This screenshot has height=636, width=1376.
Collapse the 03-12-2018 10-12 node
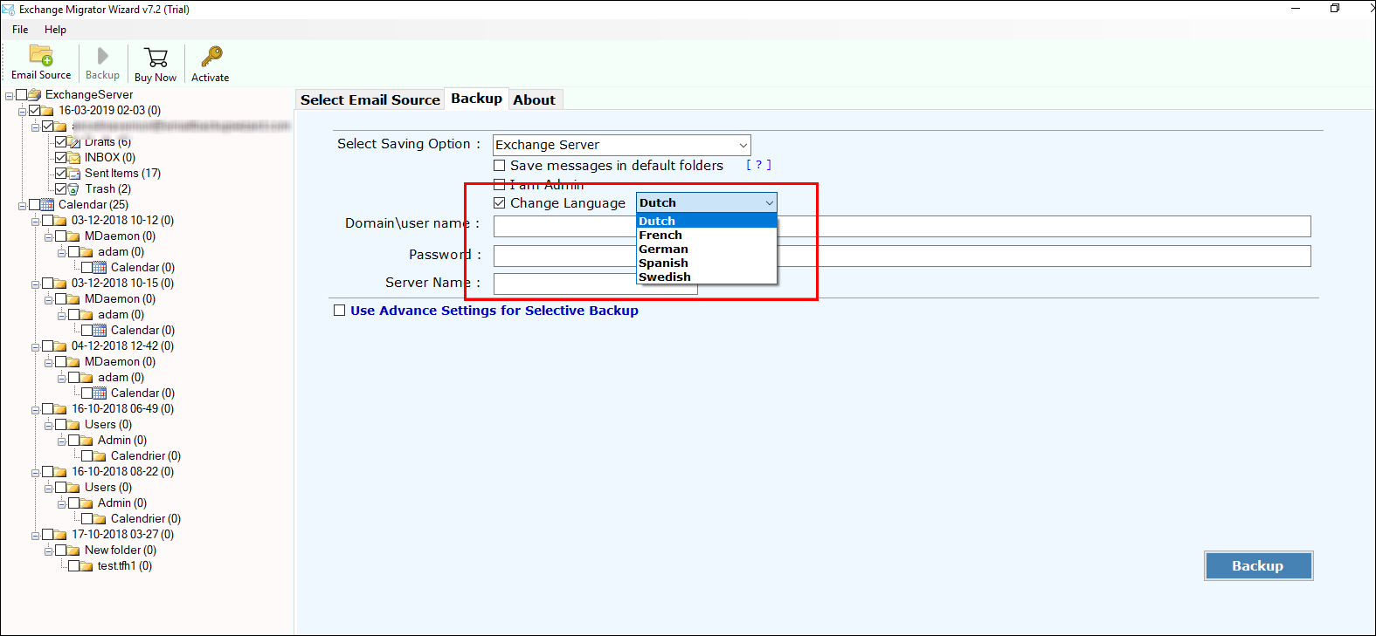coord(36,221)
